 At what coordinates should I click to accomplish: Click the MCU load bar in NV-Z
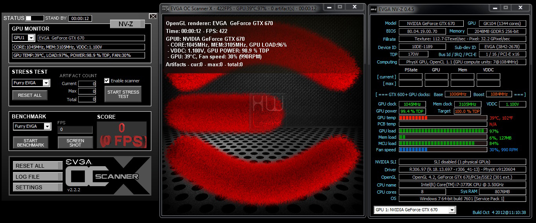(x=443, y=143)
